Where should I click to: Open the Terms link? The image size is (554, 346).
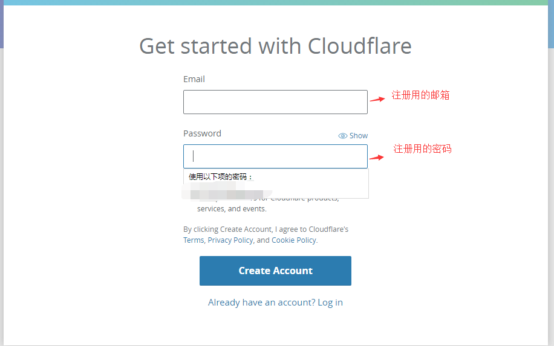pyautogui.click(x=194, y=240)
